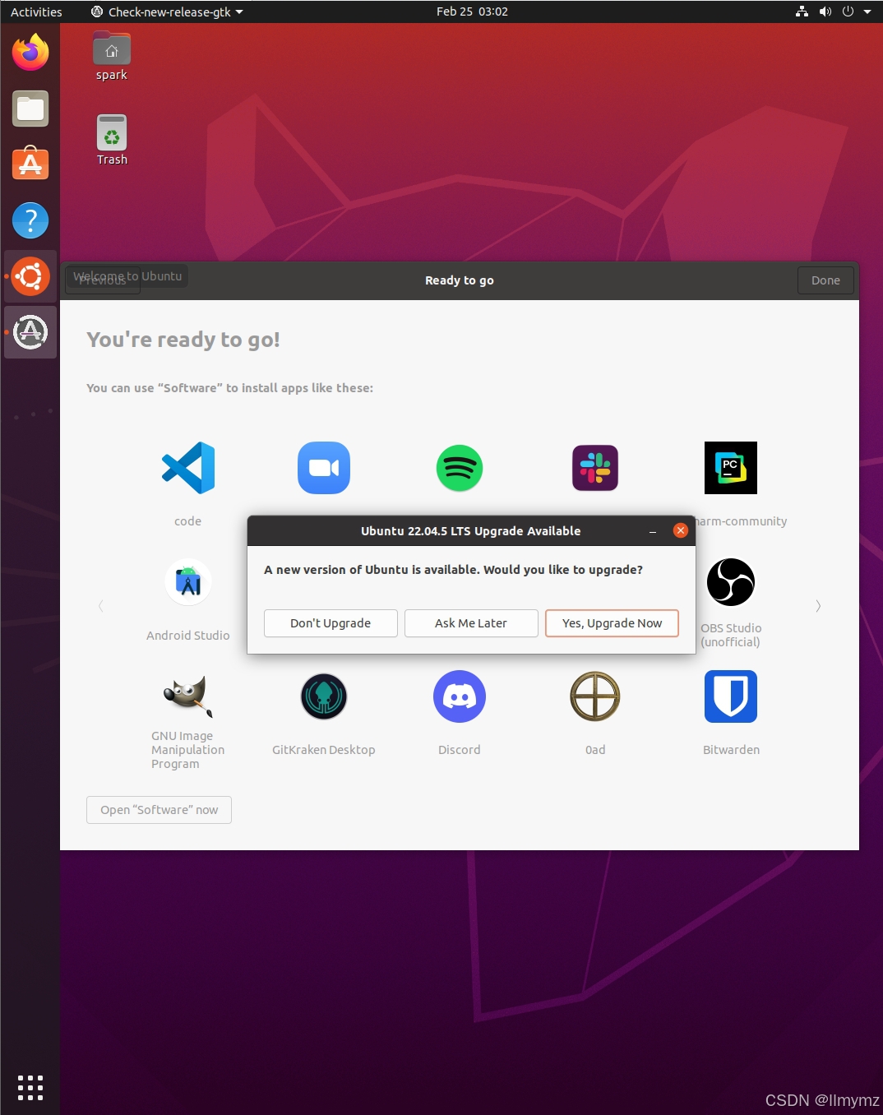883x1115 pixels.
Task: Select the Slack app icon
Action: pyautogui.click(x=595, y=468)
